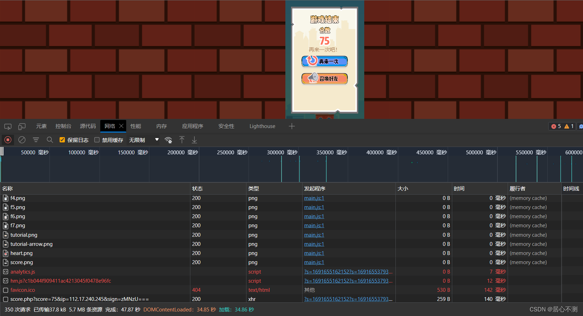The height and width of the screenshot is (316, 583).
Task: Switch to the 控制台 tab
Action: point(63,126)
